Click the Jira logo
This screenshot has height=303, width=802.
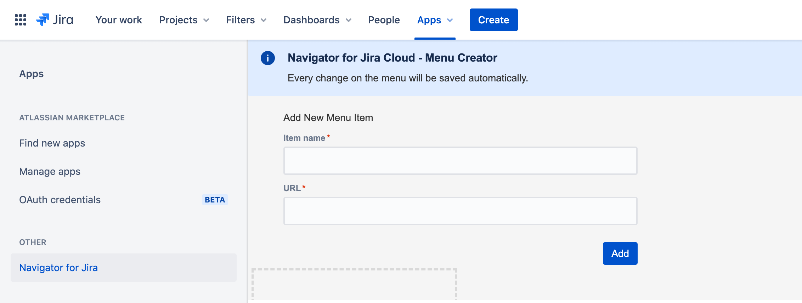click(x=55, y=20)
